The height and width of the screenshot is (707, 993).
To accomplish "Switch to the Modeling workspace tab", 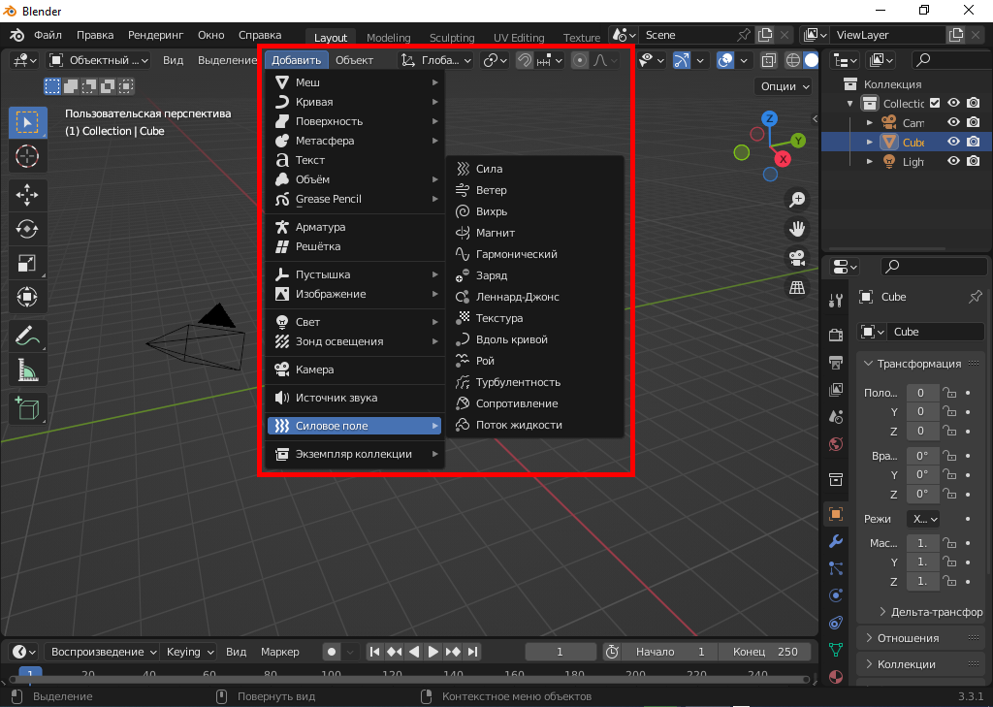I will [388, 38].
